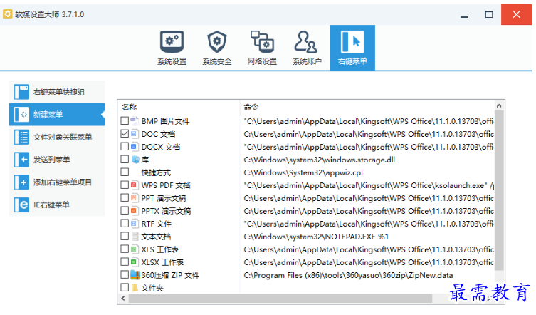Click the XLS 工作表 file icon
The image size is (536, 315).
(x=135, y=249)
